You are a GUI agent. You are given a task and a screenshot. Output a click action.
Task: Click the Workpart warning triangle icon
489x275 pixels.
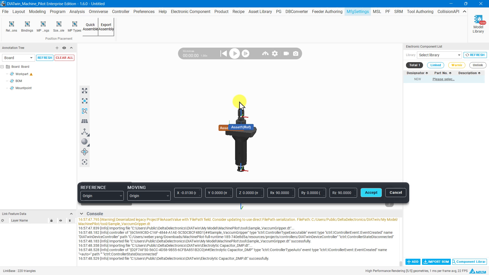31,74
